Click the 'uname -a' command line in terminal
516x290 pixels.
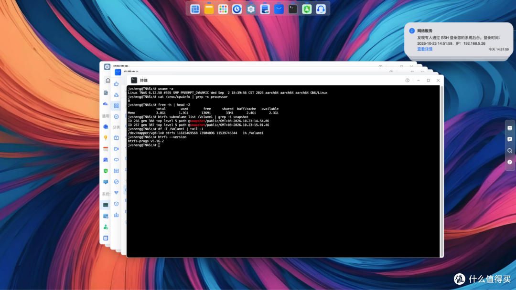[x=150, y=89]
